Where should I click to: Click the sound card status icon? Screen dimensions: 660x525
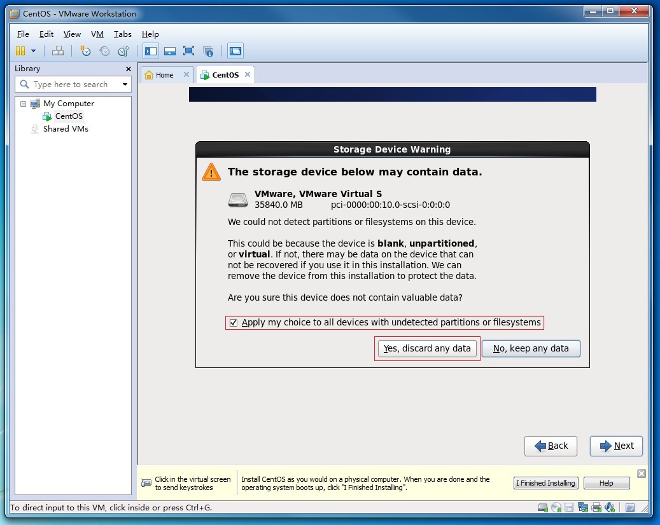610,507
